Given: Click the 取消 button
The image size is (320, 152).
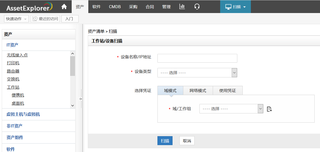Looking at the screenshot, I should [x=187, y=141].
